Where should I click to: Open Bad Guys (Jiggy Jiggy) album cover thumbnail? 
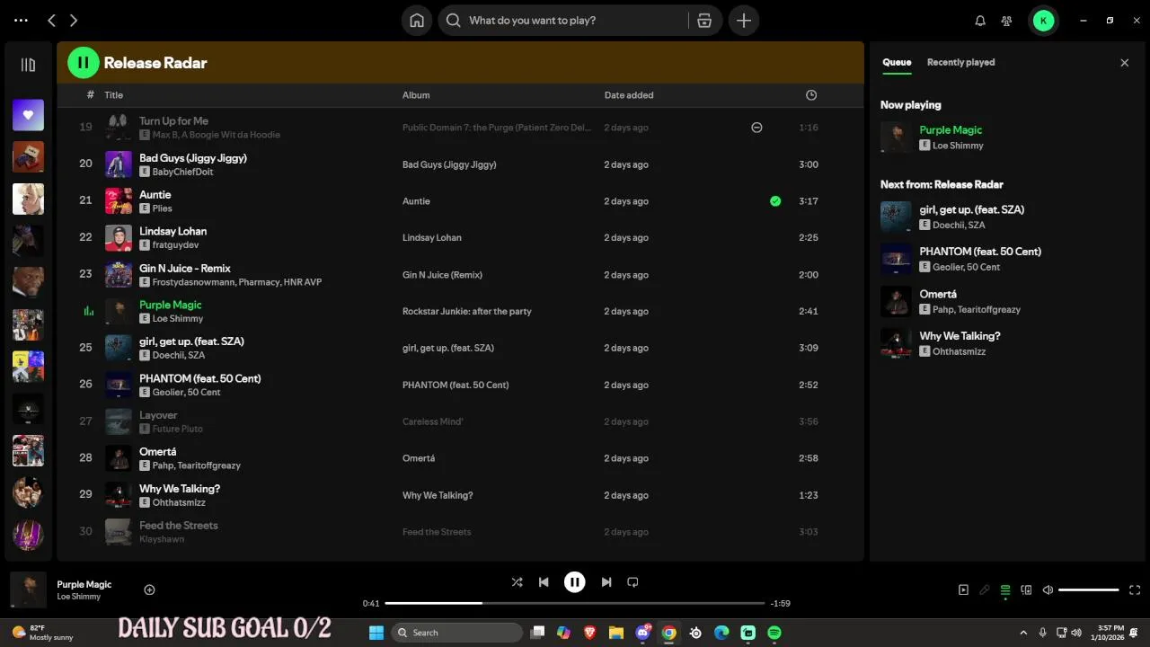(119, 164)
